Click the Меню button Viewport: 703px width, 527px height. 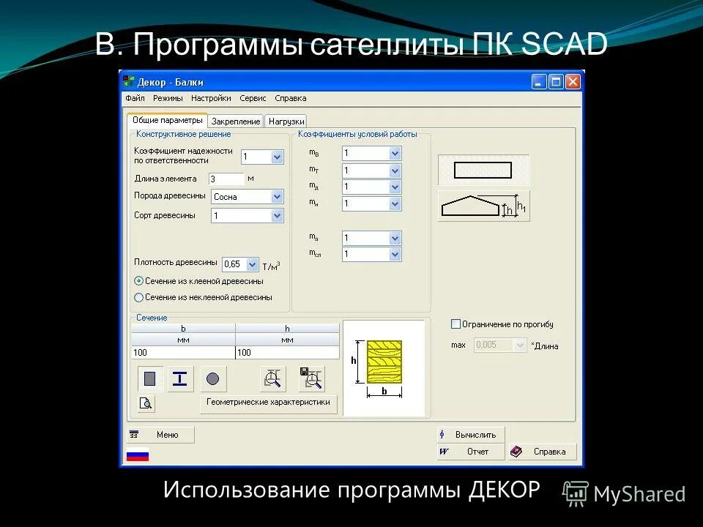tap(160, 435)
